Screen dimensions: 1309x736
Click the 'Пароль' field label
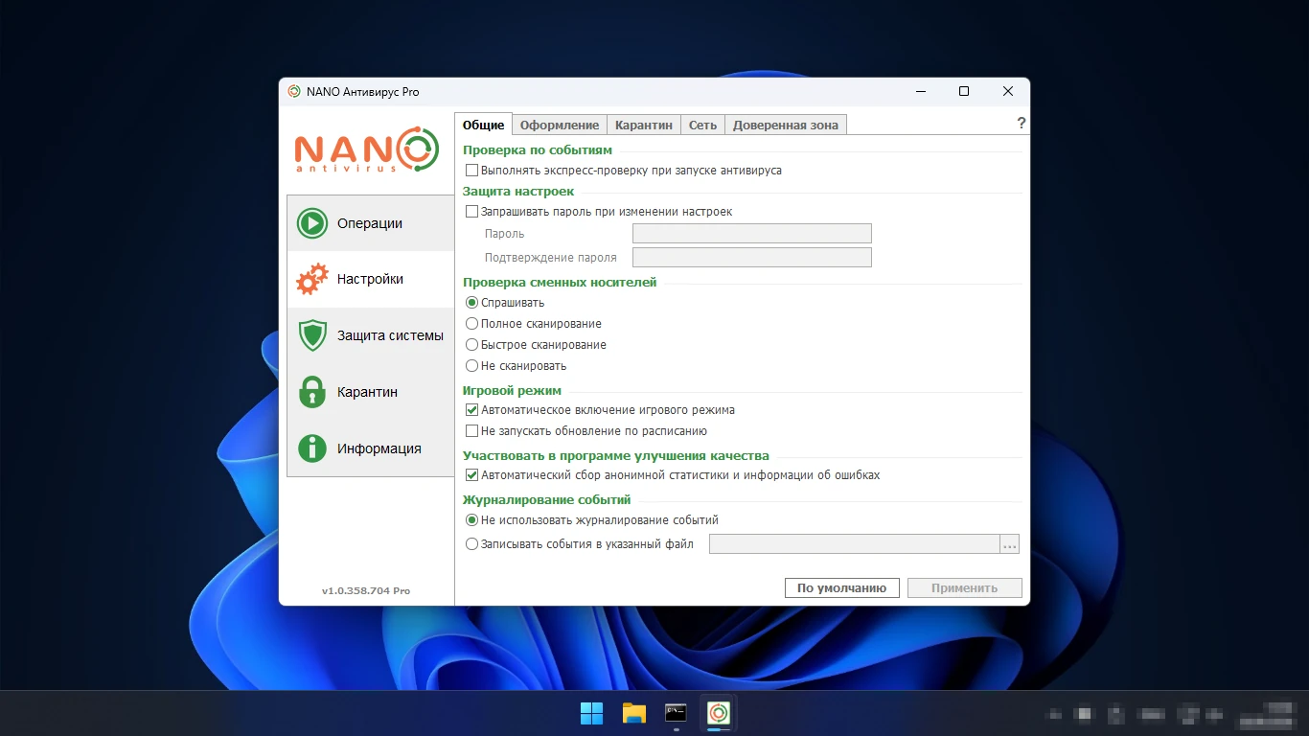coord(505,234)
